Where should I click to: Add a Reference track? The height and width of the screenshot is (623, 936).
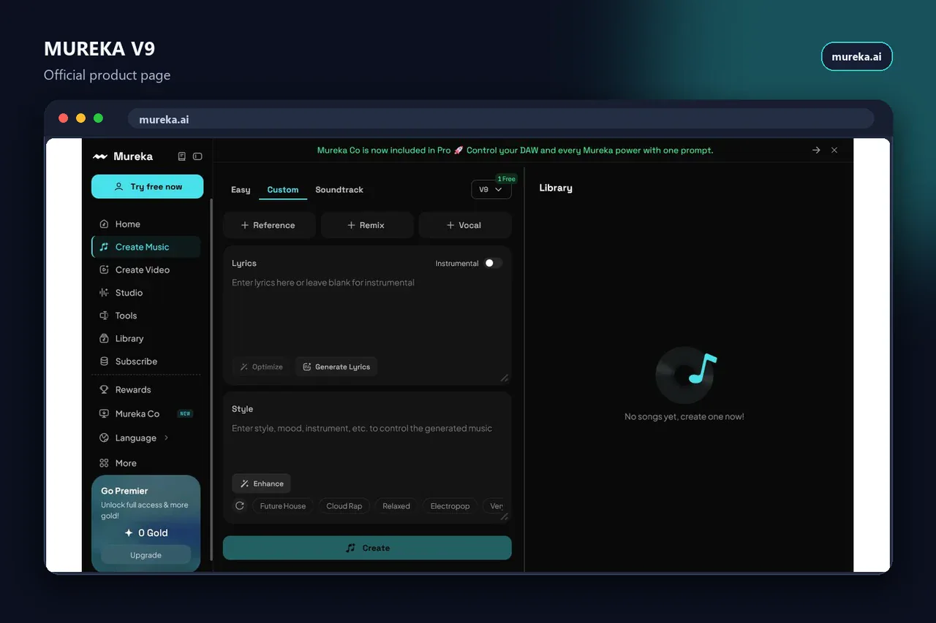[x=269, y=225]
